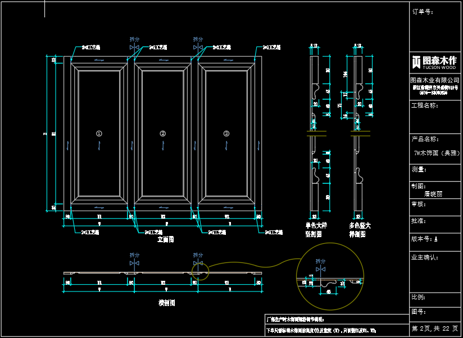Viewport: 463px width, 338px height.
Task: Click the left 拆分 split symbol above elevation
Action: [x=134, y=48]
